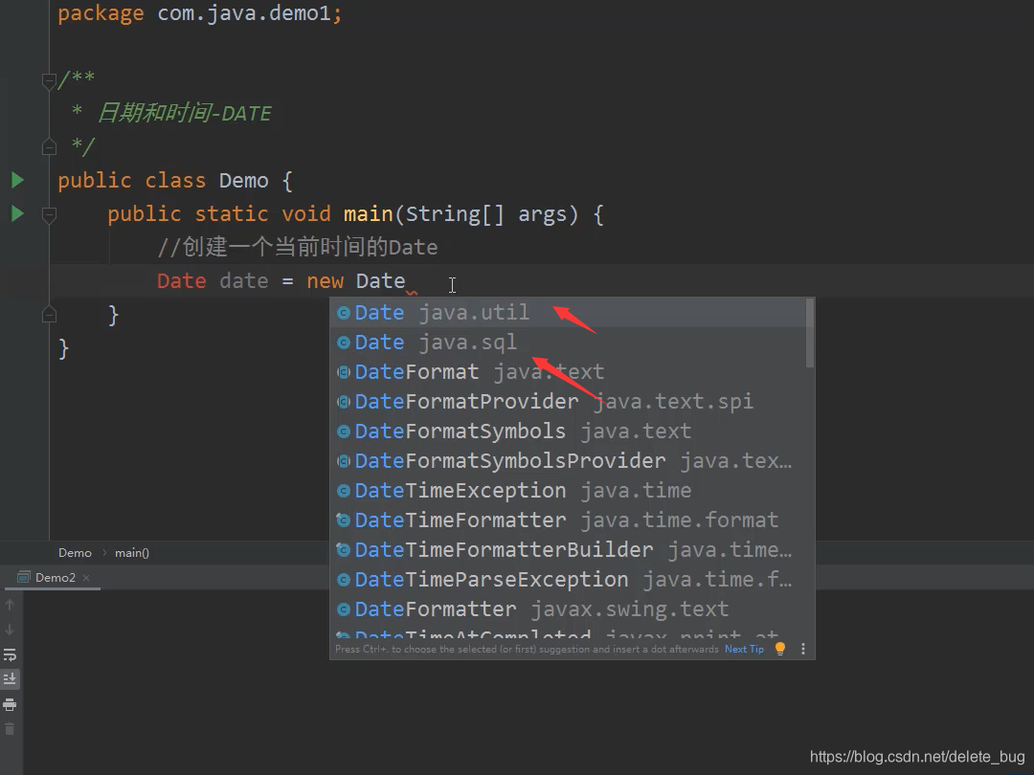Click the Next Tip link
This screenshot has height=775, width=1034.
(744, 649)
